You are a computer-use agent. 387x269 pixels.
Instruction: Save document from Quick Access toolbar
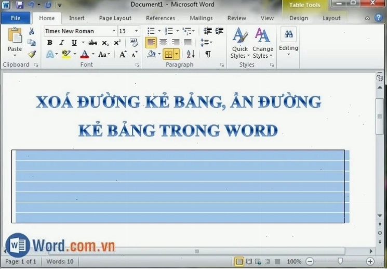20,5
